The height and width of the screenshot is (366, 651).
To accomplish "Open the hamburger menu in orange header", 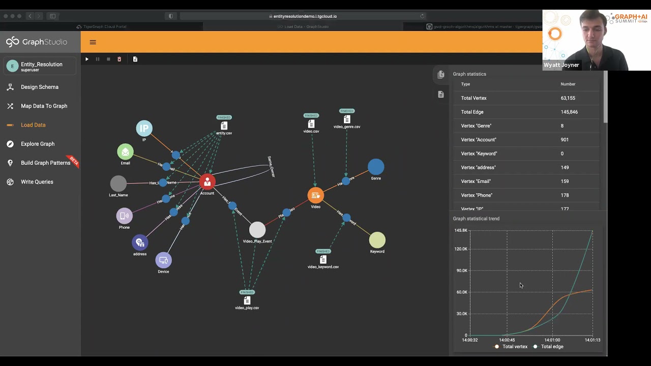I will 93,42.
